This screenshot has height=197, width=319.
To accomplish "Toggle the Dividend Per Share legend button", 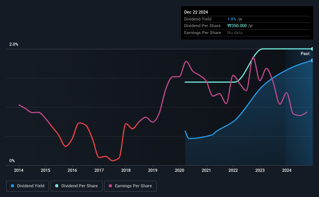I will [77, 186].
